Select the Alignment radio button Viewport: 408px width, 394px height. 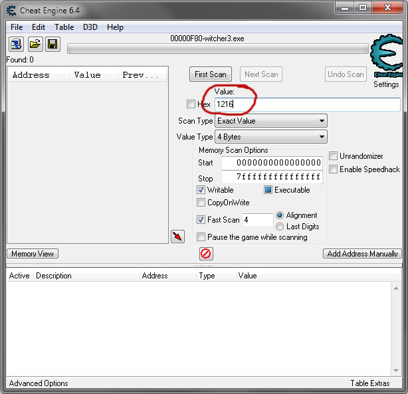[280, 215]
